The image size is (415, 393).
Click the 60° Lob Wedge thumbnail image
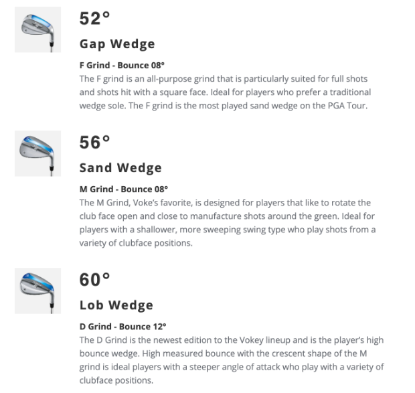click(37, 291)
